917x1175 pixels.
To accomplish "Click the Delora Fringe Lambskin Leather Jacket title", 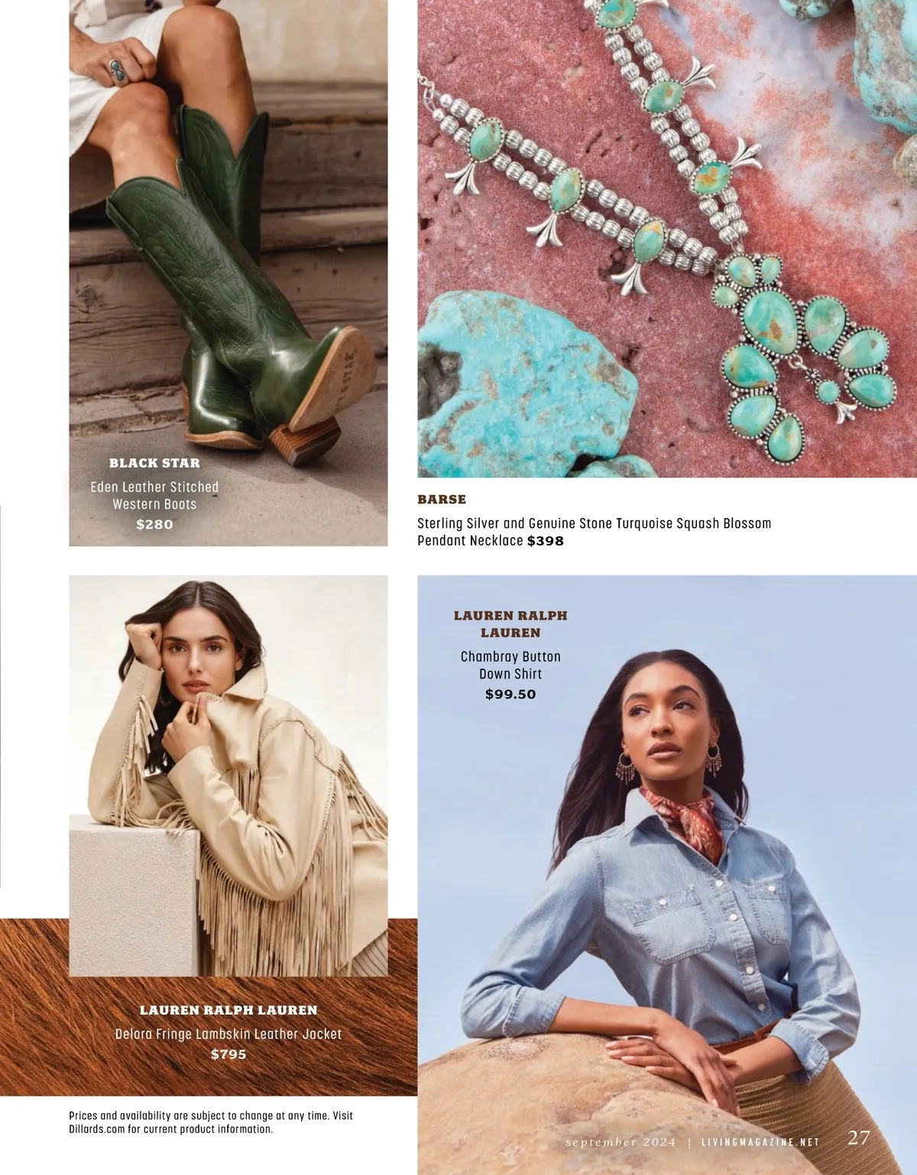I will tap(228, 1034).
